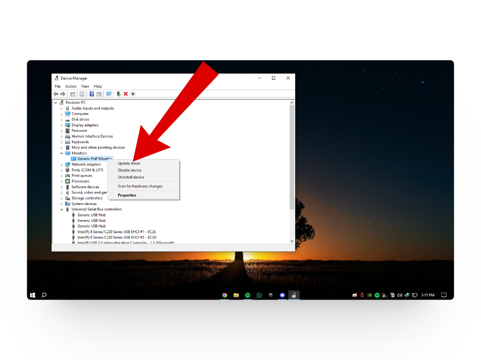Open Epic Games Launcher from the taskbar
The height and width of the screenshot is (360, 481).
(x=271, y=295)
